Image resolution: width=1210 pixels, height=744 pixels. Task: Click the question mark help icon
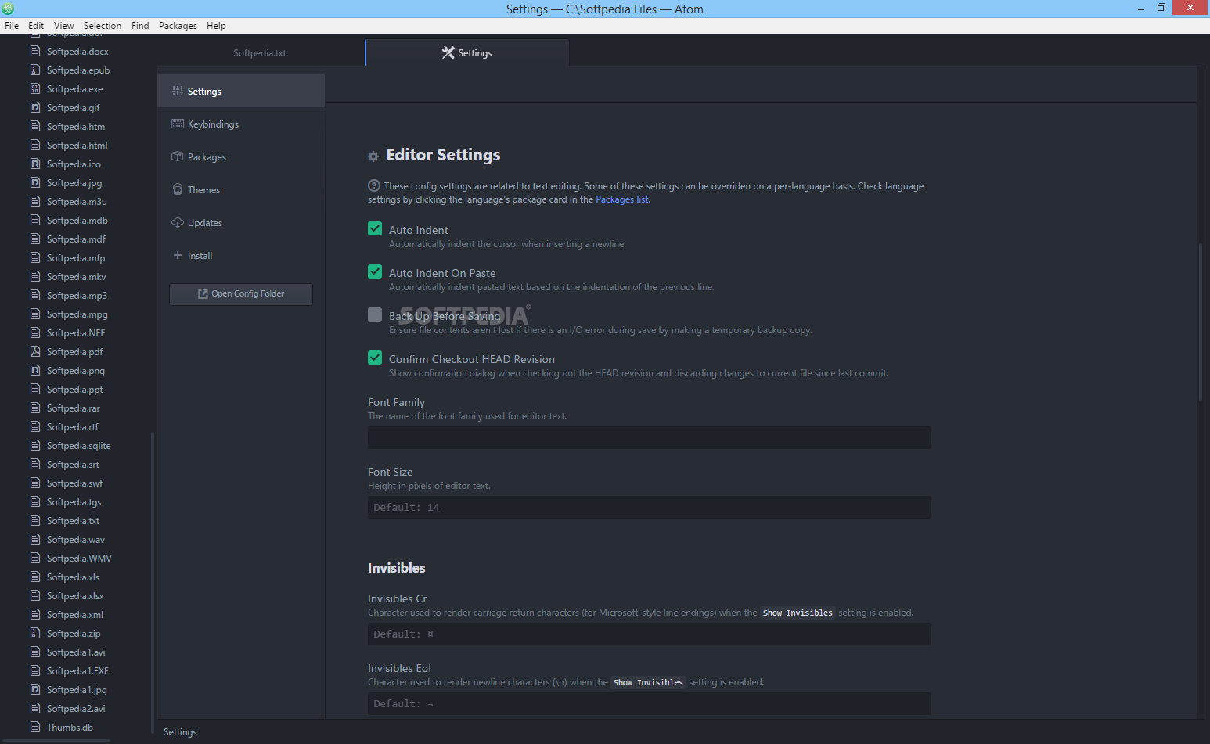[x=374, y=185]
